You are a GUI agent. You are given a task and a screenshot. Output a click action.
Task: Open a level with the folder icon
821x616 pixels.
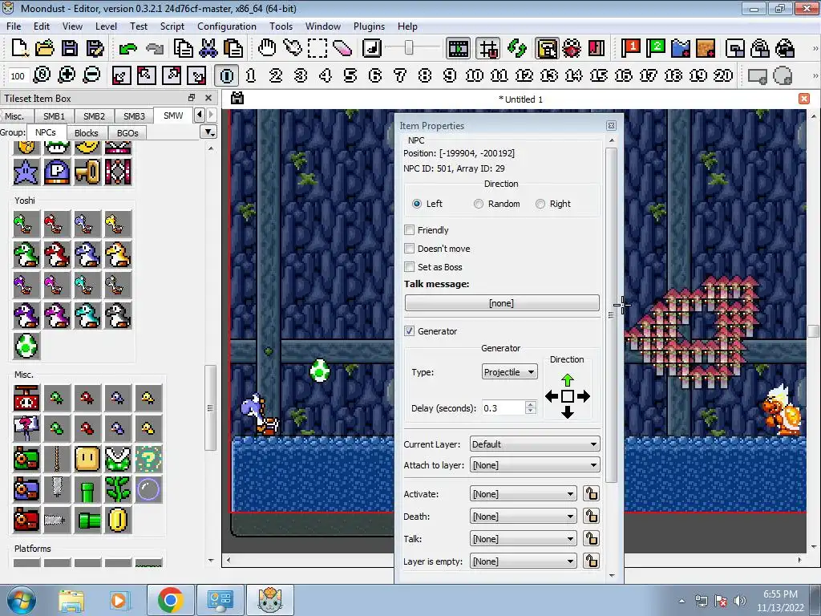click(45, 48)
